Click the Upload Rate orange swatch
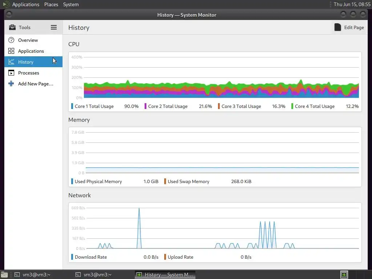 (x=165, y=257)
